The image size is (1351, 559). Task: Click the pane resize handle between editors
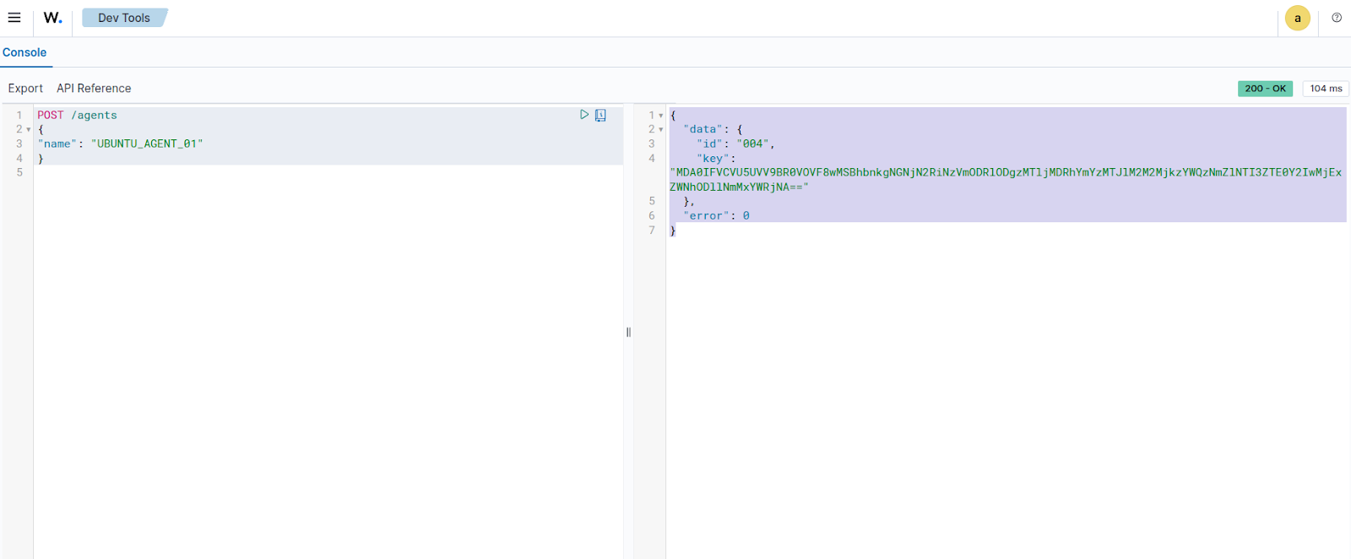point(628,332)
